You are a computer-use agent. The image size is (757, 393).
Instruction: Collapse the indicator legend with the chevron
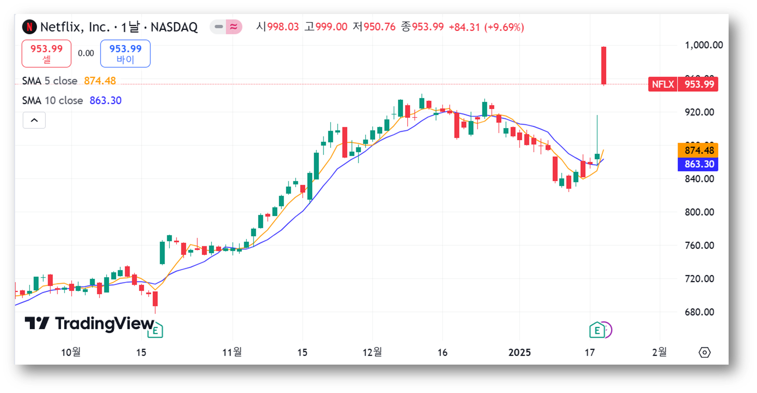tap(34, 120)
